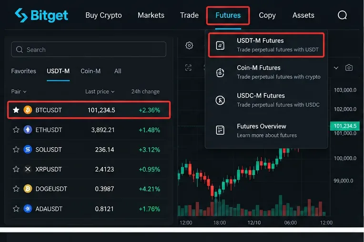Click BTCUSDT last price 101,234.5 in list

tap(101, 110)
